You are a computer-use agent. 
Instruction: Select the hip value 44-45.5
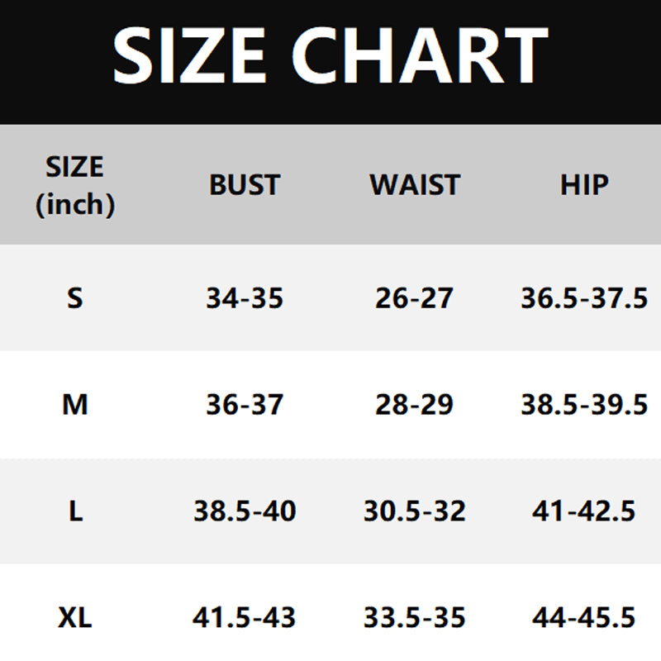point(584,617)
